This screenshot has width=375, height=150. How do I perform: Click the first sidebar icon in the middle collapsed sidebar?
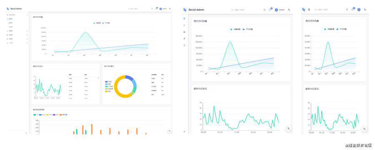(184, 19)
